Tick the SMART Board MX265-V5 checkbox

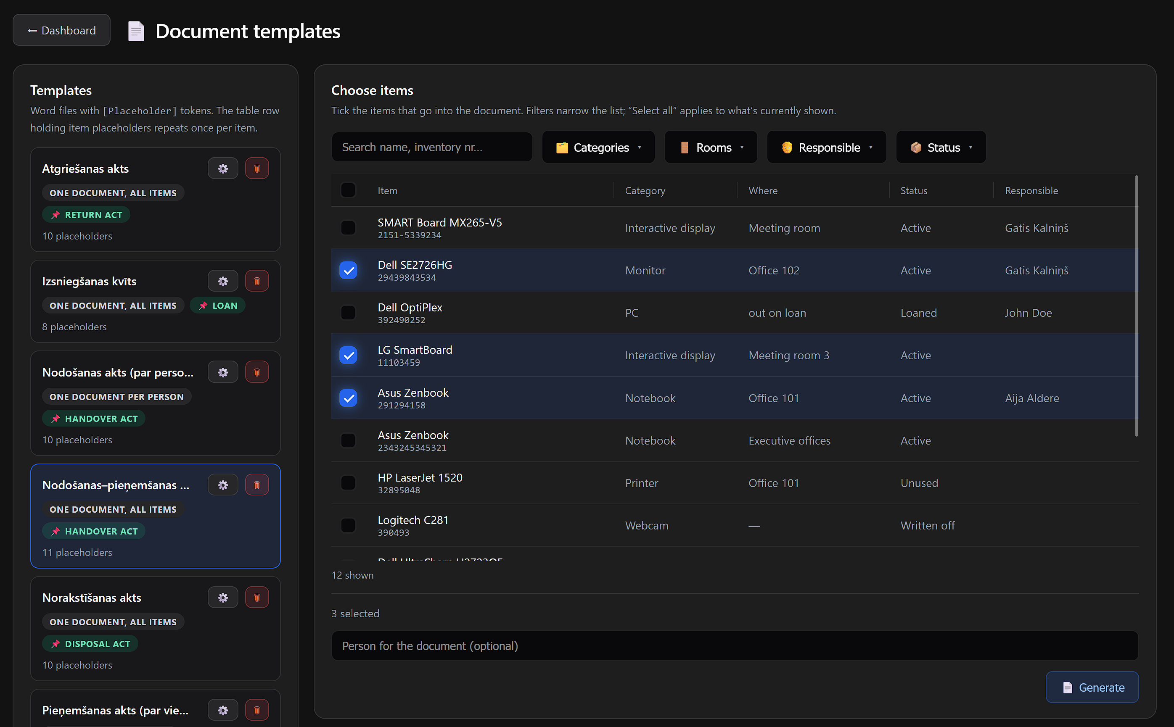pyautogui.click(x=348, y=227)
